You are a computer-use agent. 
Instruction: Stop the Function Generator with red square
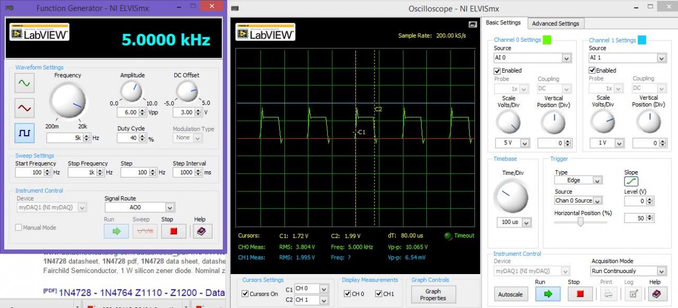(x=173, y=231)
